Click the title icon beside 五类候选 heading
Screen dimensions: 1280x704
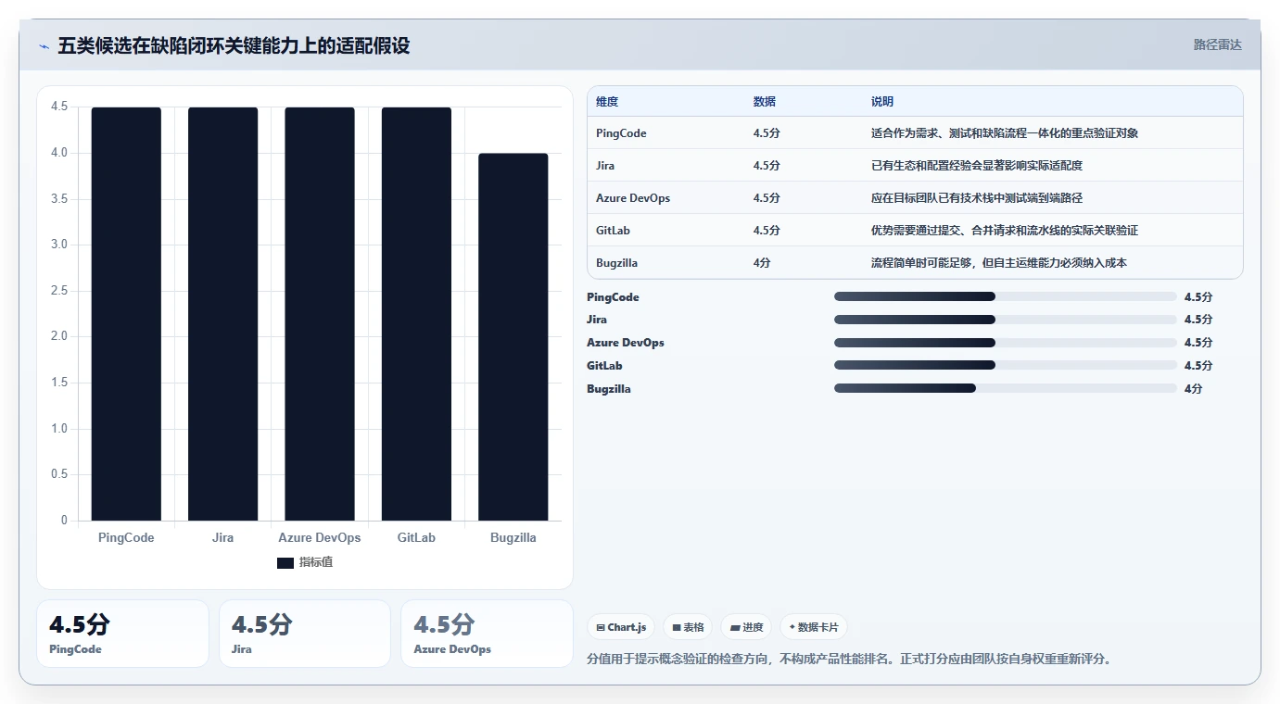[44, 45]
